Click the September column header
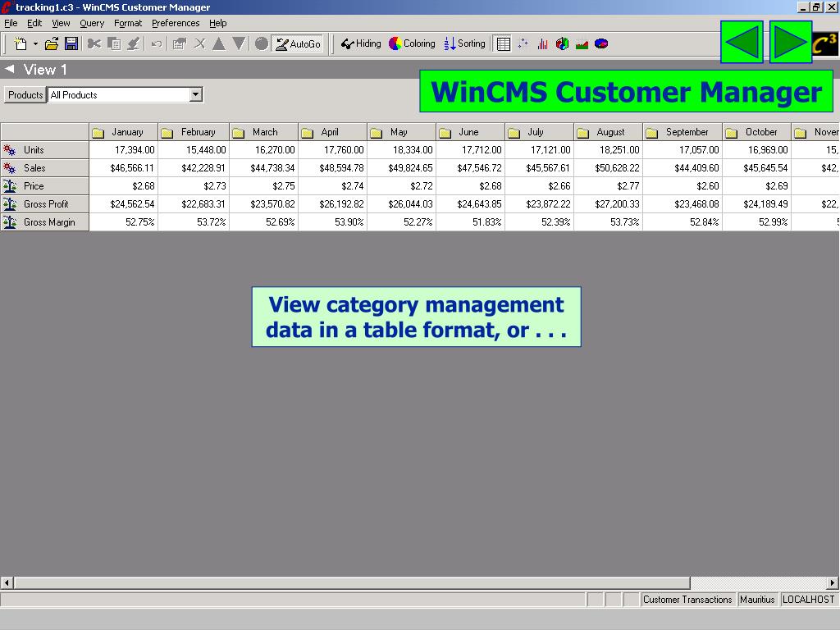 click(682, 132)
